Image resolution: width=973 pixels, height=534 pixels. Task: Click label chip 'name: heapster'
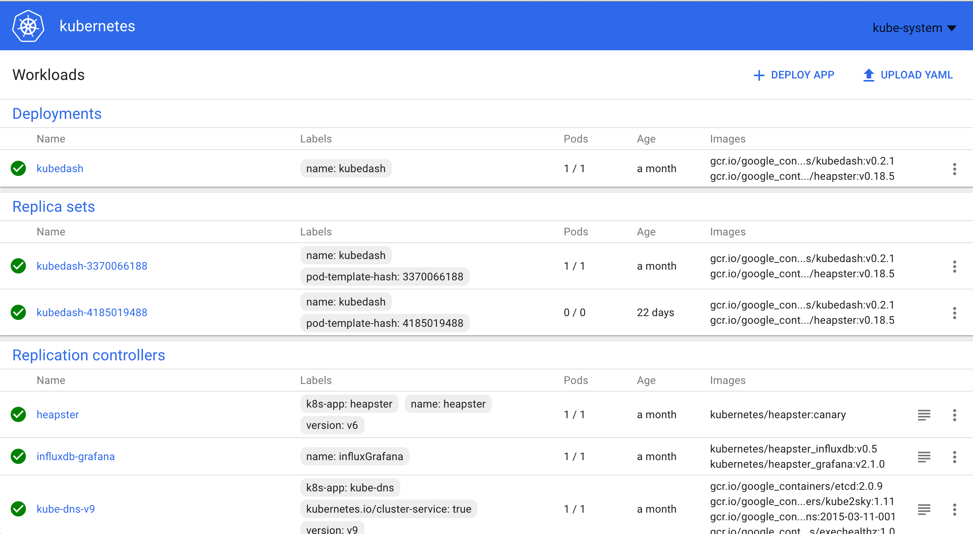coord(448,404)
